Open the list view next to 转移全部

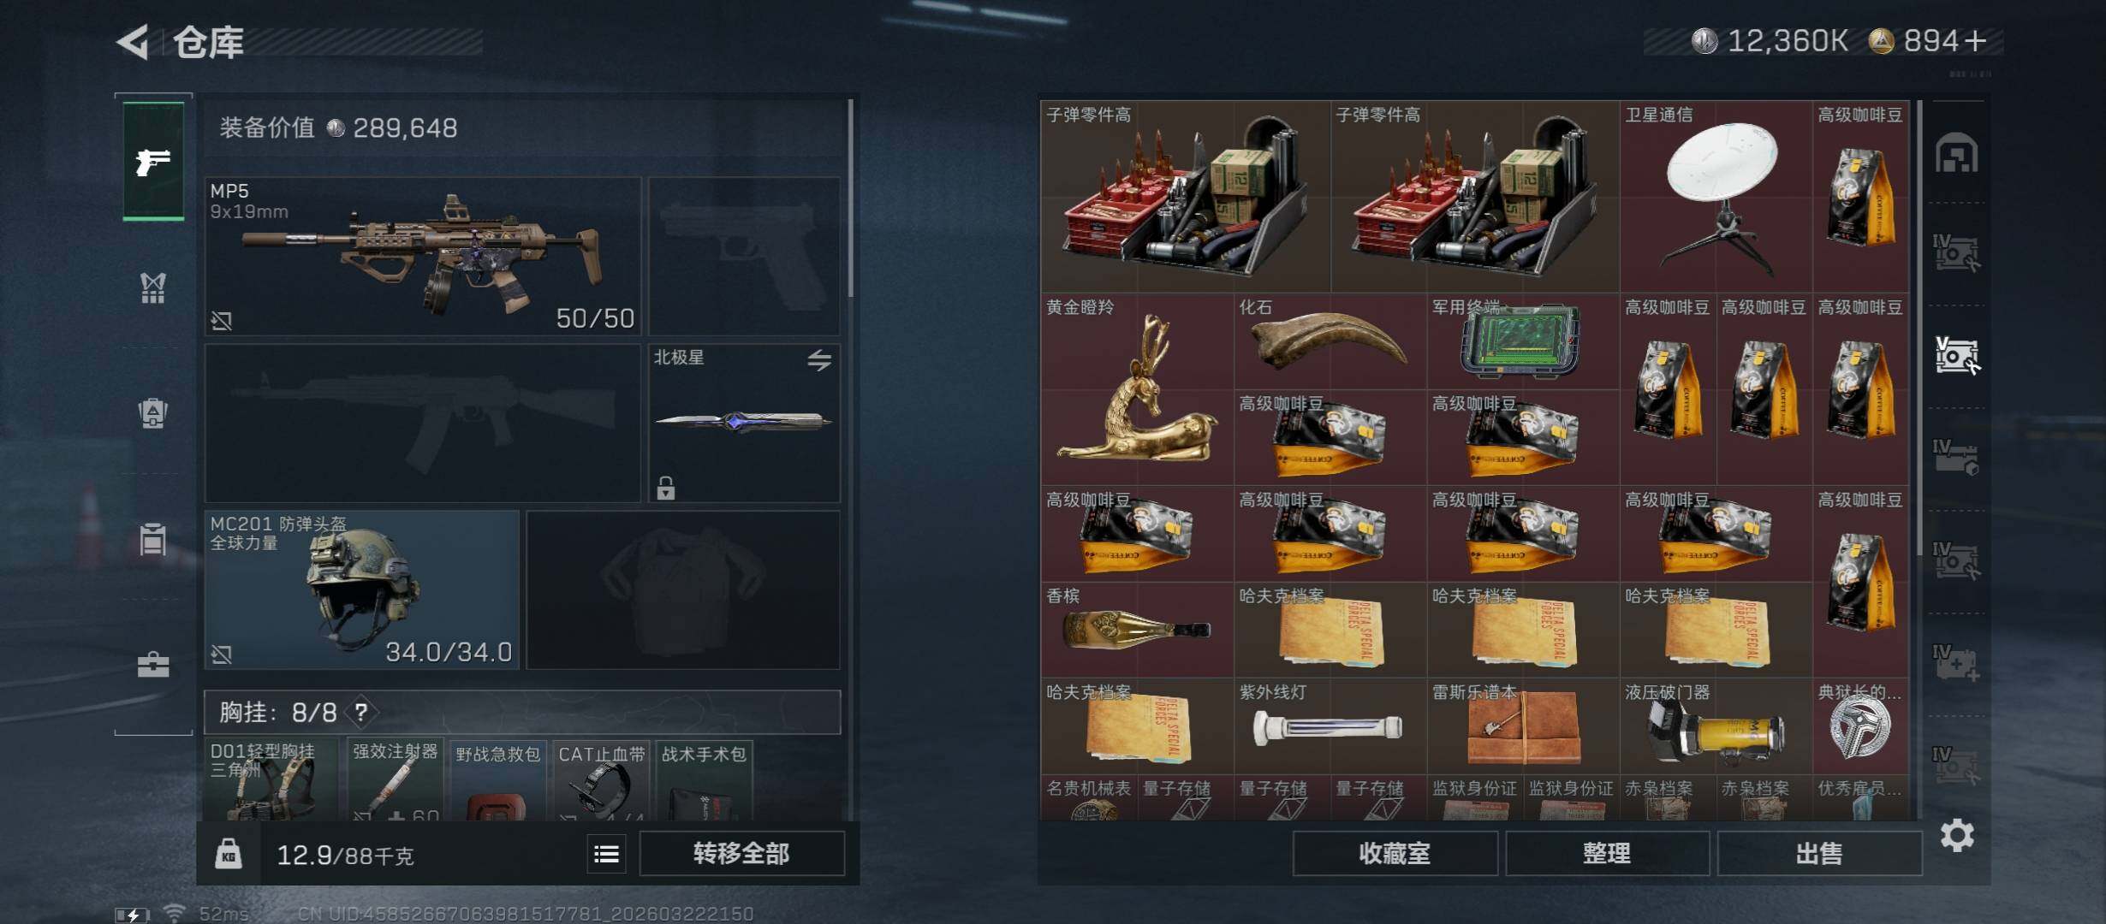pos(607,854)
